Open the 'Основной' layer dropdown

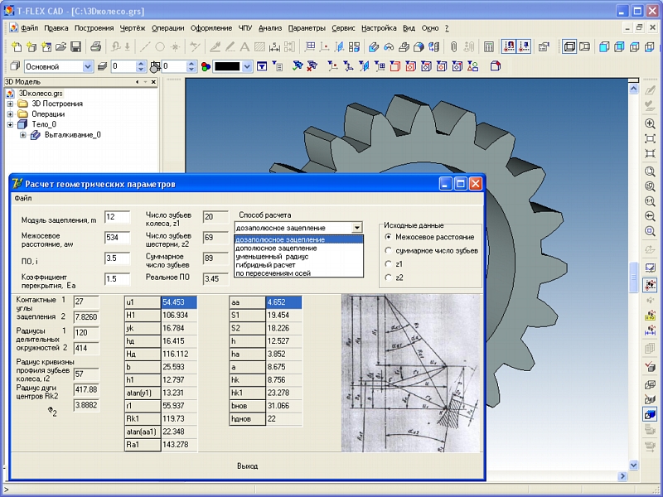88,66
